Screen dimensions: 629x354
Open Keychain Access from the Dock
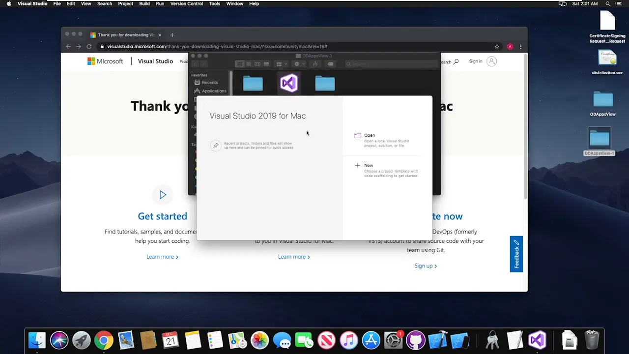(492, 340)
